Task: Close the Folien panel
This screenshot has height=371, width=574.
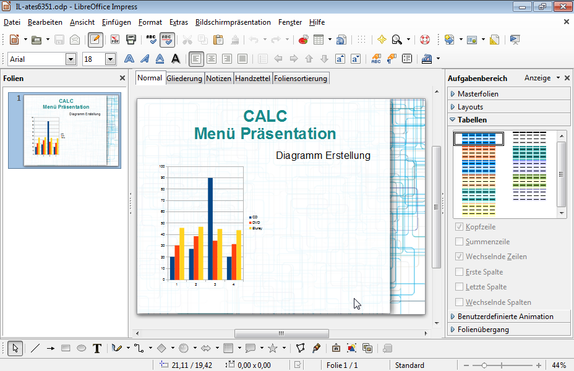Action: click(122, 78)
